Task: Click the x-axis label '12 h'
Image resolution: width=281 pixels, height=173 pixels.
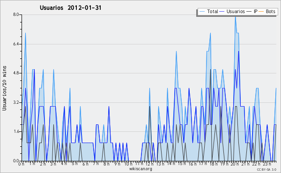Action: 149,164
